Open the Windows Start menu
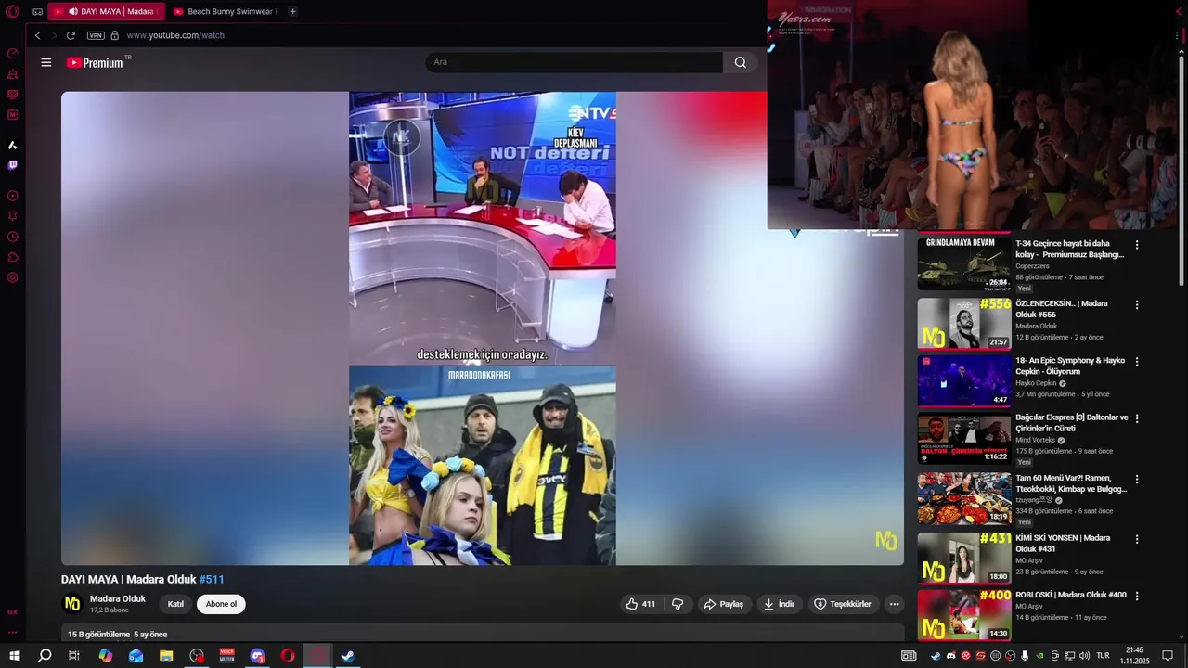This screenshot has width=1188, height=668. 15,656
